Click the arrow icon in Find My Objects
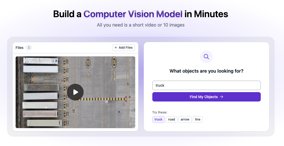The height and width of the screenshot is (146, 284). click(222, 97)
